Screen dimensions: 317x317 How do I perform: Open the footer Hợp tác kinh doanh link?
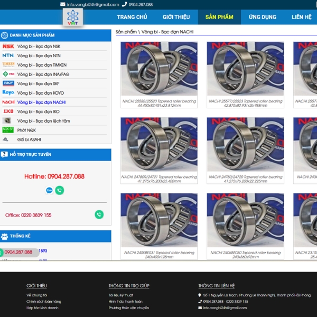(x=42, y=308)
